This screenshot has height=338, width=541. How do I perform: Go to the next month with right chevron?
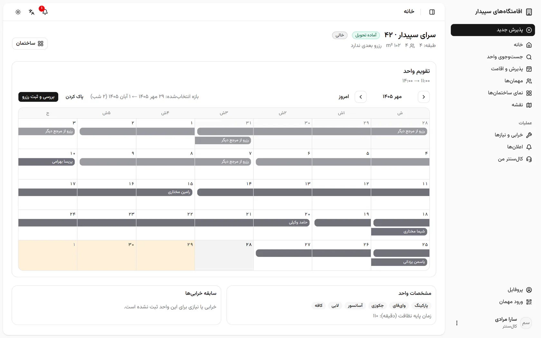click(x=423, y=97)
